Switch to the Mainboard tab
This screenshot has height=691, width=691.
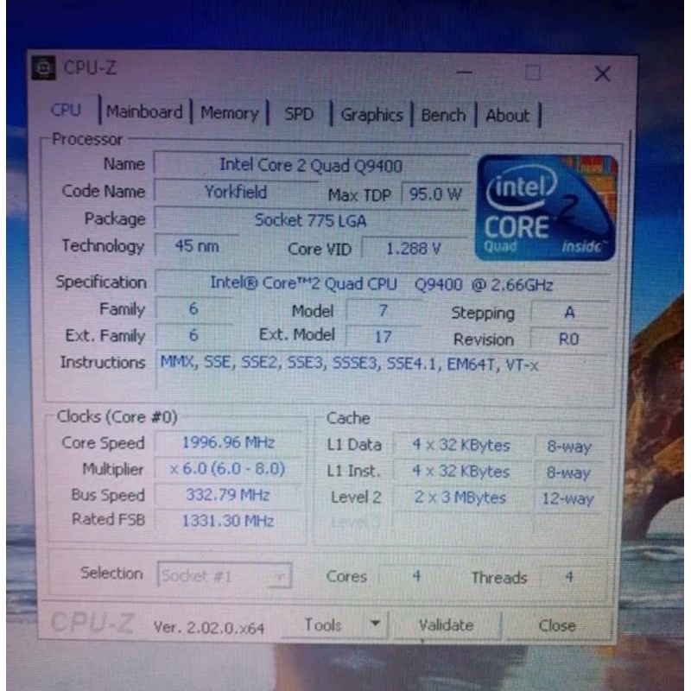(144, 112)
